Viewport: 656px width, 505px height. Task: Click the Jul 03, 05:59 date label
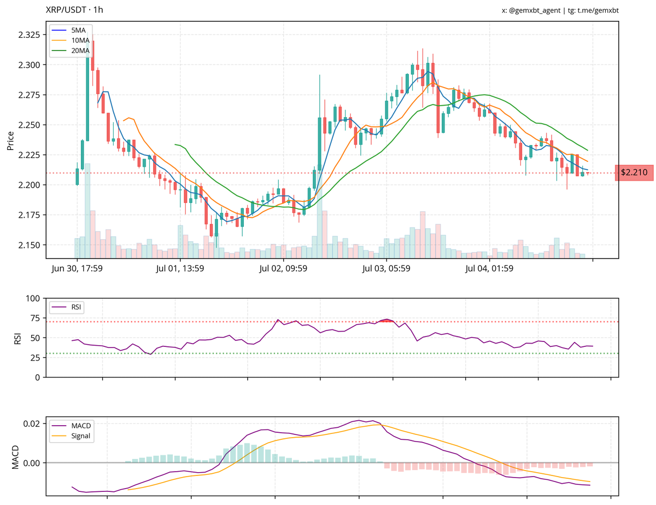point(386,269)
